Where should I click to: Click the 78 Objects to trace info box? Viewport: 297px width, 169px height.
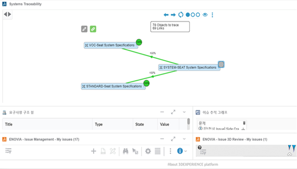click(x=170, y=27)
